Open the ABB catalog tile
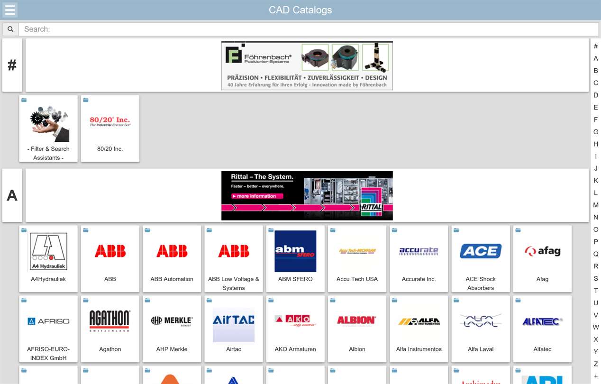The image size is (601, 384). (110, 258)
